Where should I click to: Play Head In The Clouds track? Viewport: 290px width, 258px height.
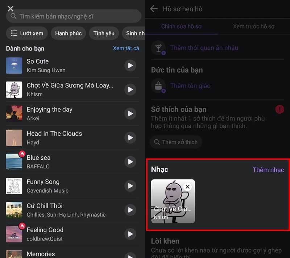click(x=130, y=138)
